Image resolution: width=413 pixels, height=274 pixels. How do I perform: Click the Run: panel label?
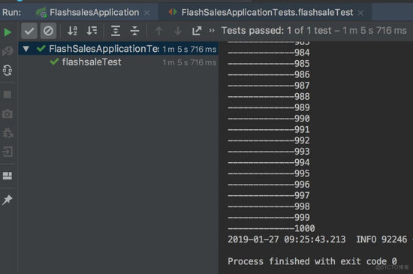click(12, 12)
